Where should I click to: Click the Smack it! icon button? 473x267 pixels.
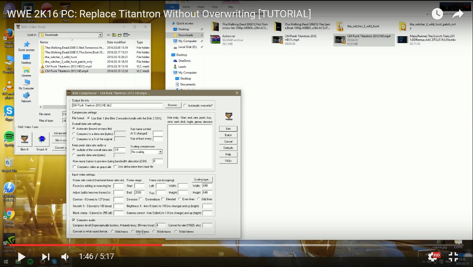(x=42, y=139)
